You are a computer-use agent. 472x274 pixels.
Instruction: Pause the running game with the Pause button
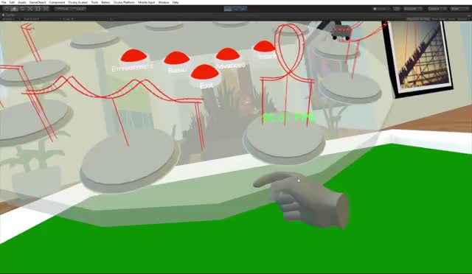click(x=236, y=9)
